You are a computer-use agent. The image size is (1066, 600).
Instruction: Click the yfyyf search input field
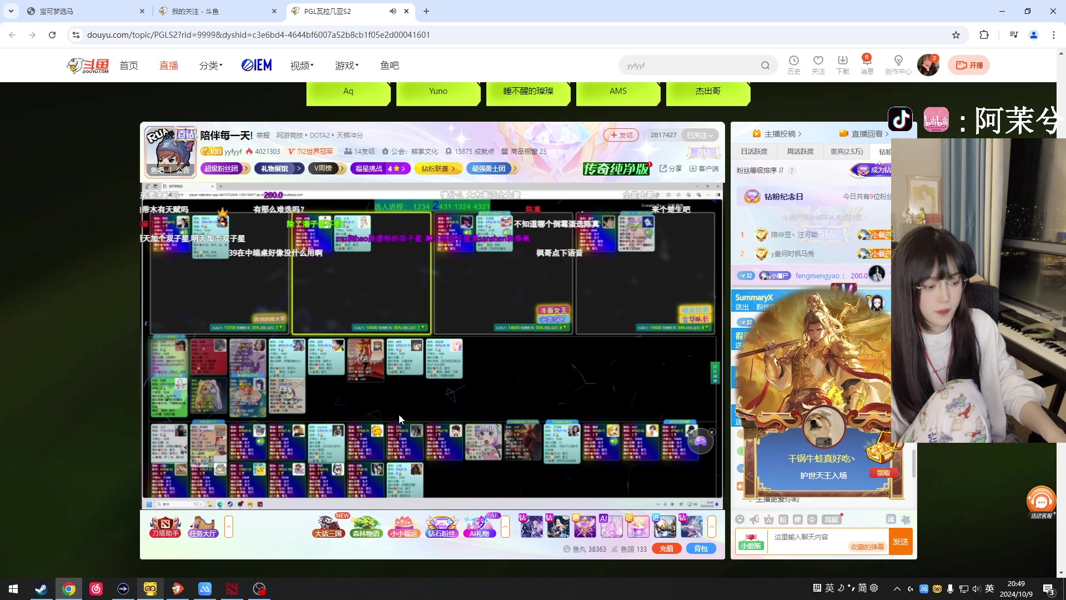(x=691, y=66)
